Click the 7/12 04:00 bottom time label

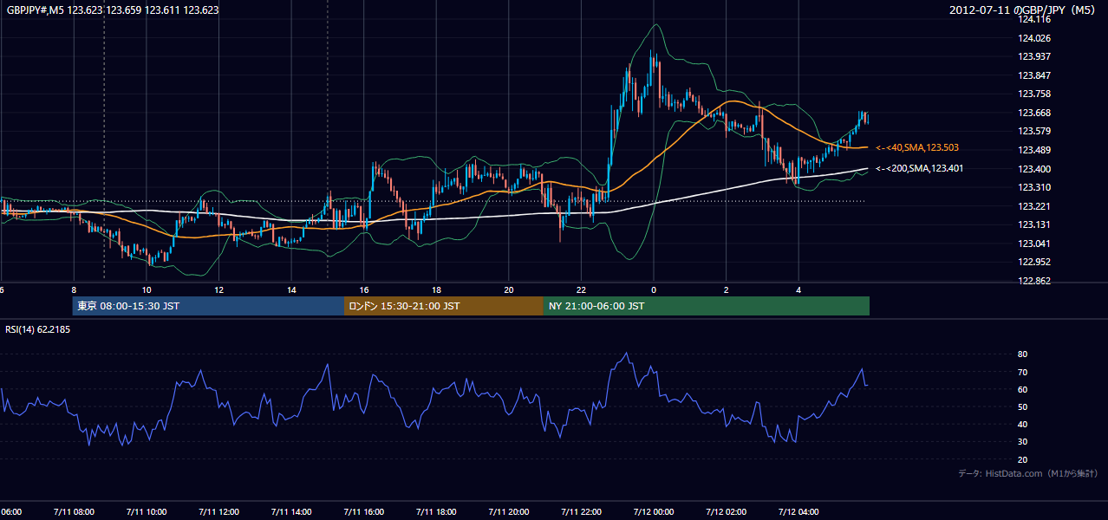(x=798, y=511)
